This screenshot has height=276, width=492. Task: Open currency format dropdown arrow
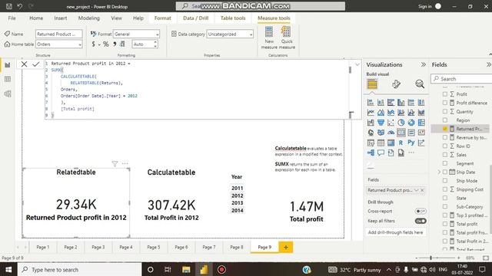(x=99, y=44)
